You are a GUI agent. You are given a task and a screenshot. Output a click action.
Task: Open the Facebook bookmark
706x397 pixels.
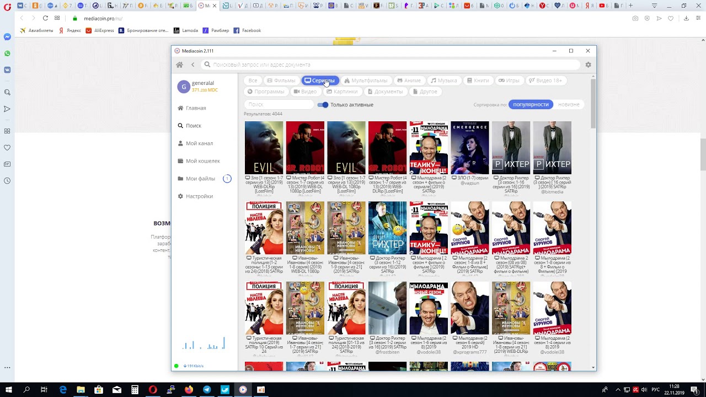tap(247, 30)
